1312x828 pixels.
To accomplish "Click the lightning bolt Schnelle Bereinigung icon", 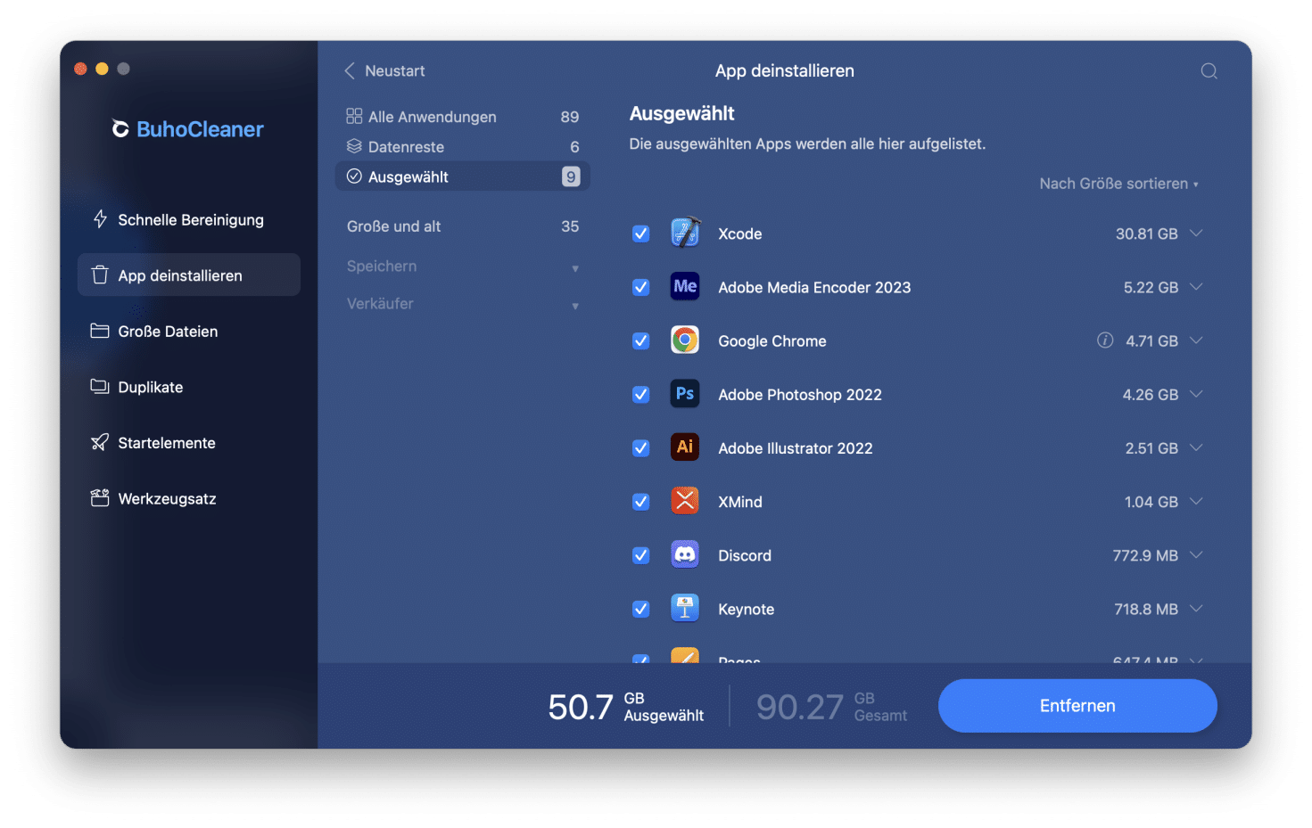I will 100,219.
